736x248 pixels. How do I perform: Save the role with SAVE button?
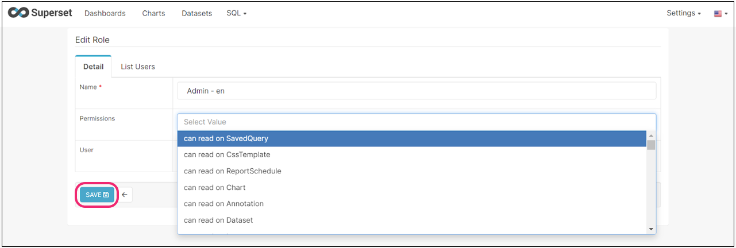pos(97,195)
